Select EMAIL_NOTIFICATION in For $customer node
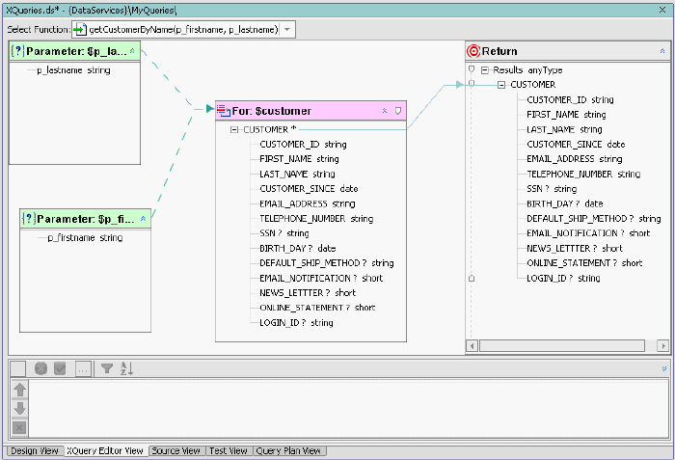 pos(321,278)
